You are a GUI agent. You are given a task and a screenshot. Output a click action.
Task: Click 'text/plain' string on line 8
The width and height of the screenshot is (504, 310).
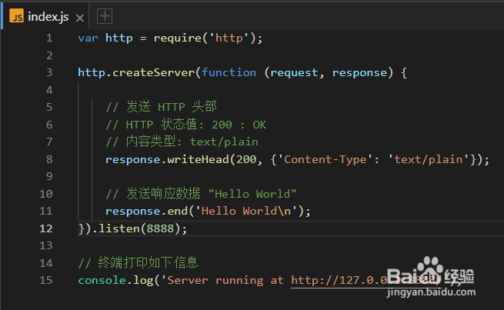pyautogui.click(x=429, y=160)
